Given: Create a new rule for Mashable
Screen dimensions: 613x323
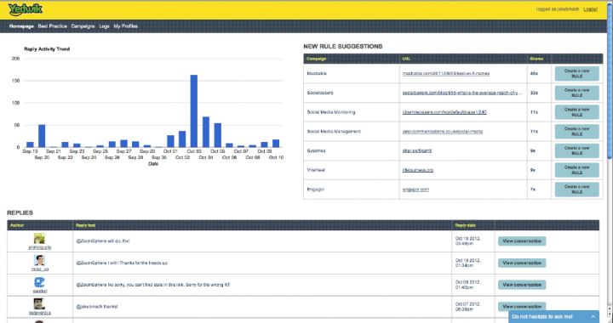Looking at the screenshot, I should [576, 73].
